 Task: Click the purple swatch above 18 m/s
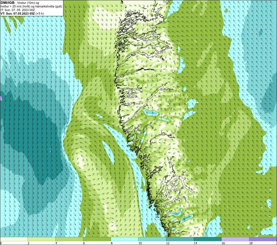coord(263,239)
